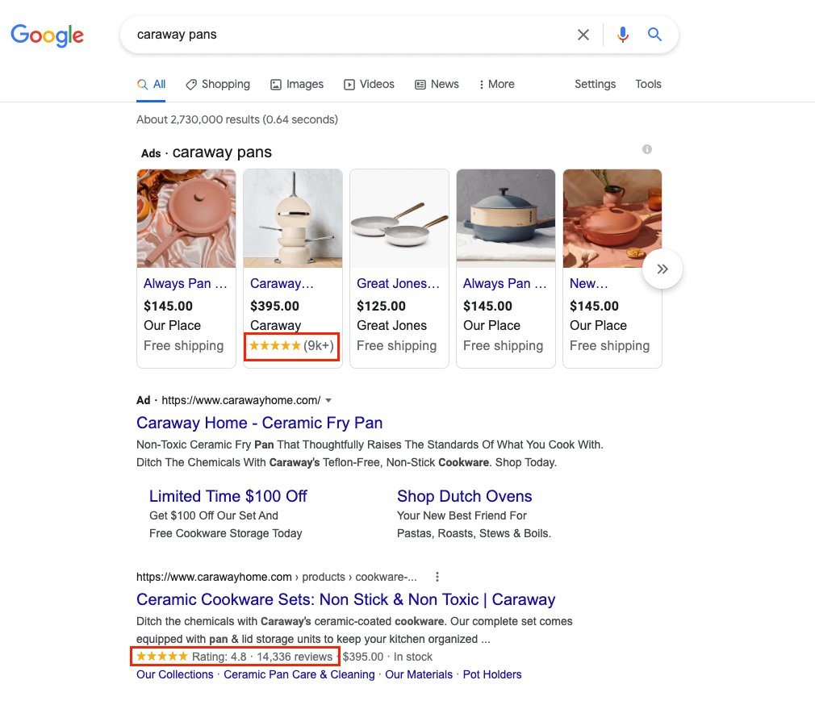
Task: Show more shopping ads with double-arrow button
Action: [x=662, y=269]
